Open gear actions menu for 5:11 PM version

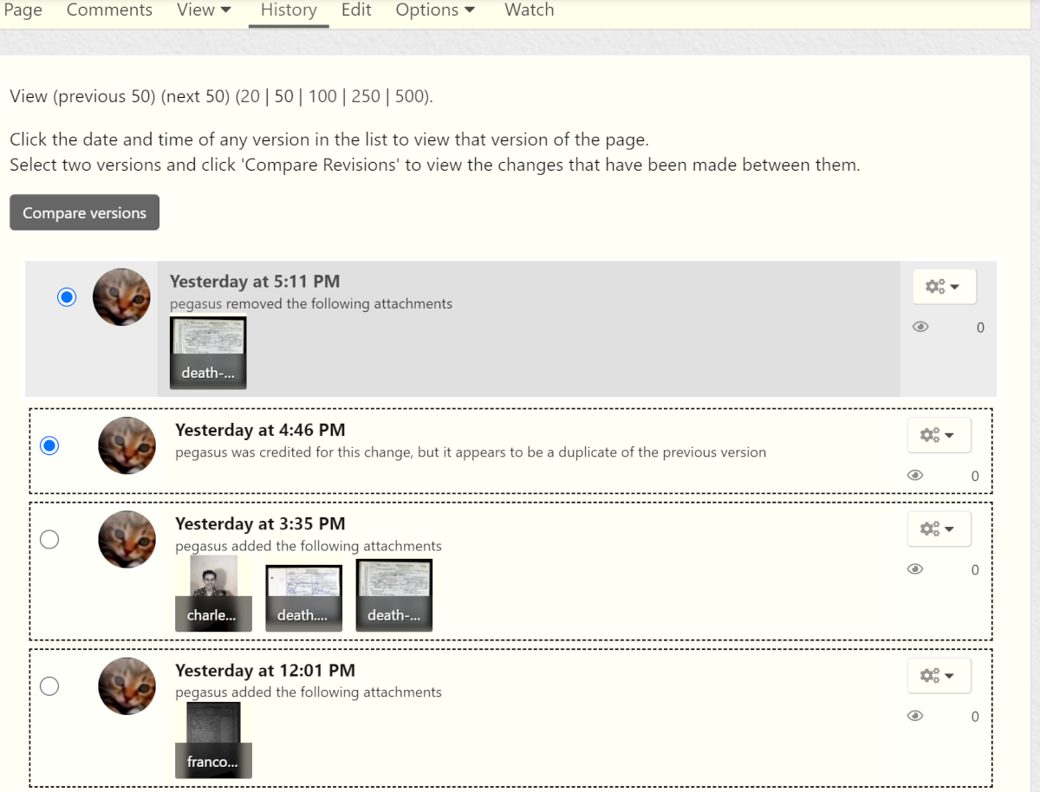point(944,287)
